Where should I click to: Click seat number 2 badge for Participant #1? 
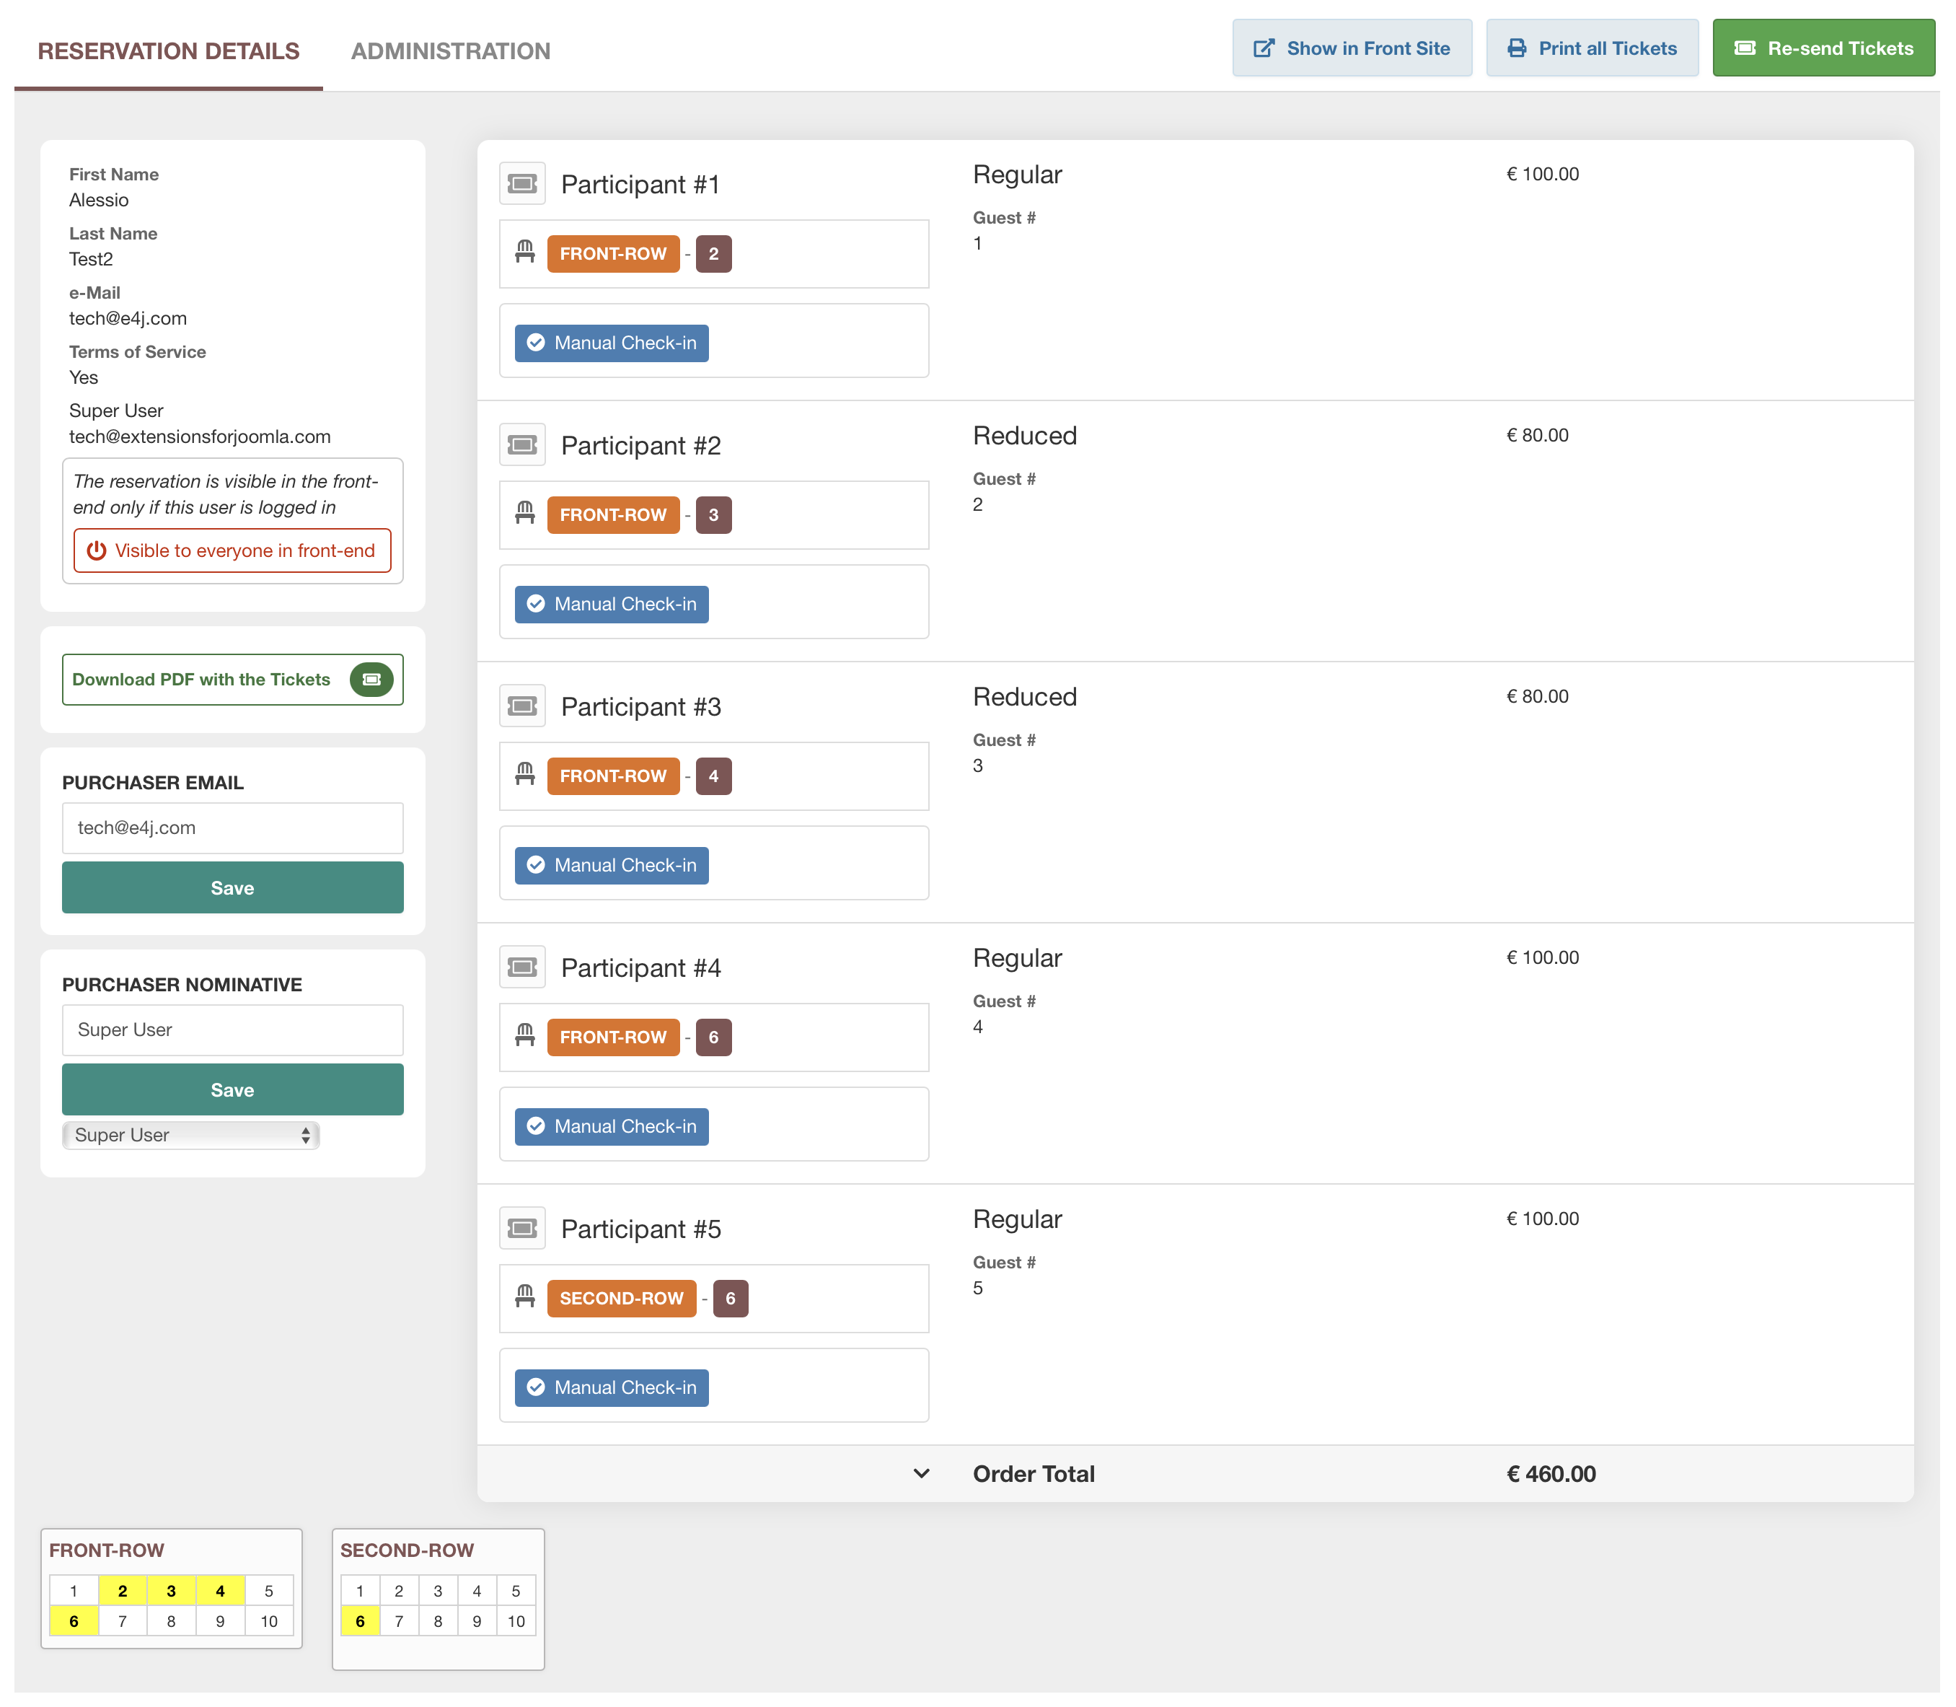point(713,253)
